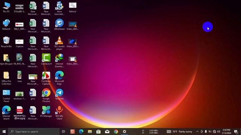Select the Control Panel desktop icon
This screenshot has height=135, width=241.
pos(6,96)
